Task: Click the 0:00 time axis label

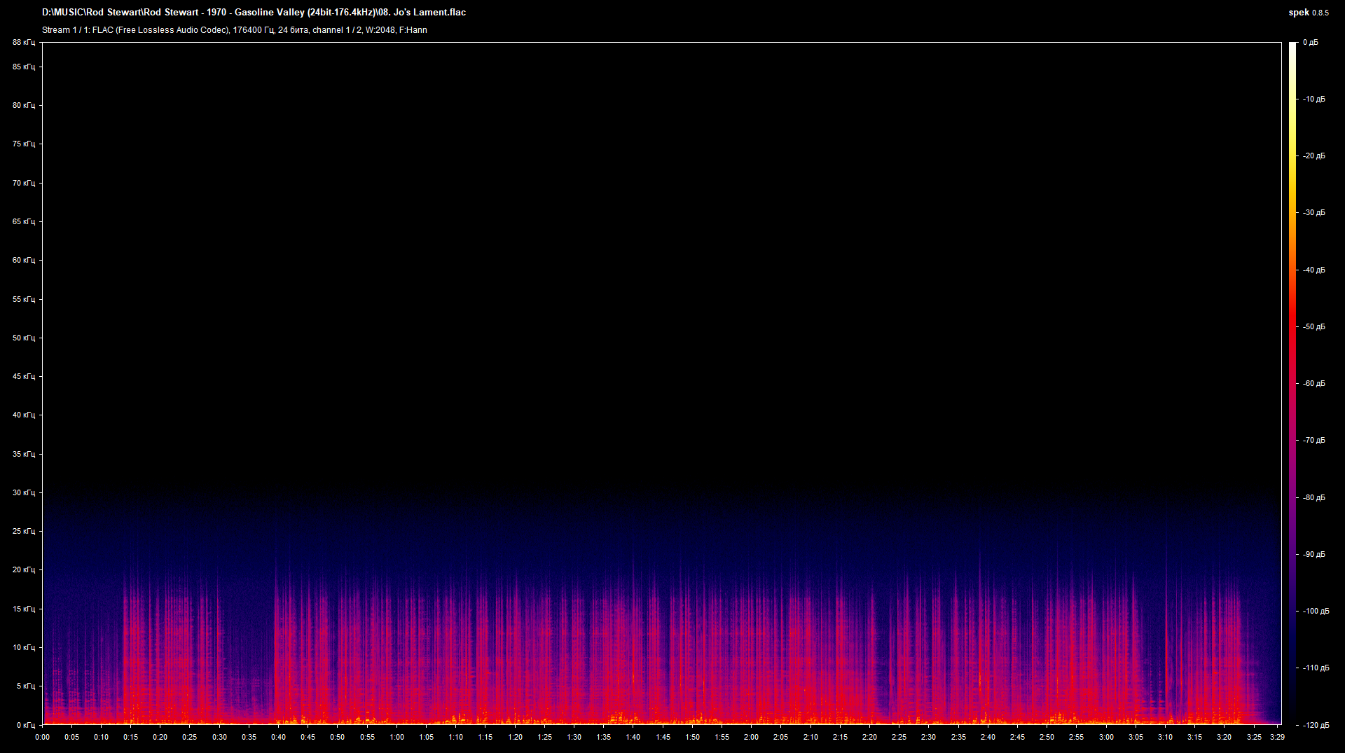Action: [42, 737]
